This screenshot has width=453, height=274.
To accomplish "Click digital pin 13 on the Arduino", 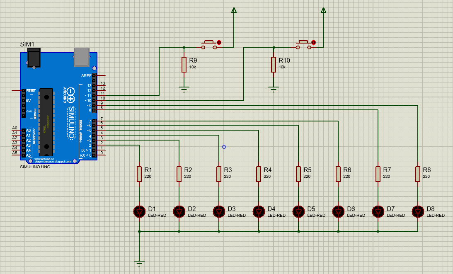I will (x=94, y=85).
